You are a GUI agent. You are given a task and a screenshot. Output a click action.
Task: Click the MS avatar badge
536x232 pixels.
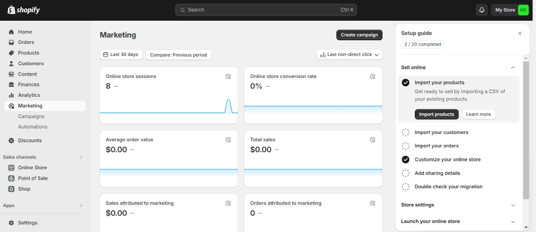(523, 10)
